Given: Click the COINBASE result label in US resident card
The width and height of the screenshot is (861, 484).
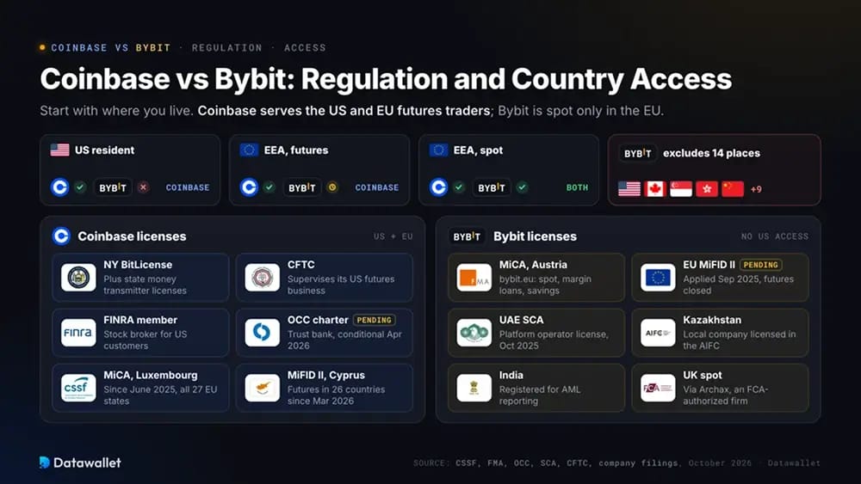Looking at the screenshot, I should coord(188,187).
